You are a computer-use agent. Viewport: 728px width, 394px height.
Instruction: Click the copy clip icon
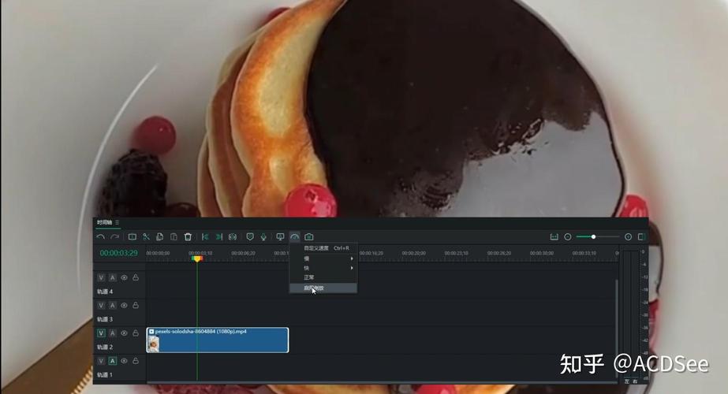click(159, 236)
